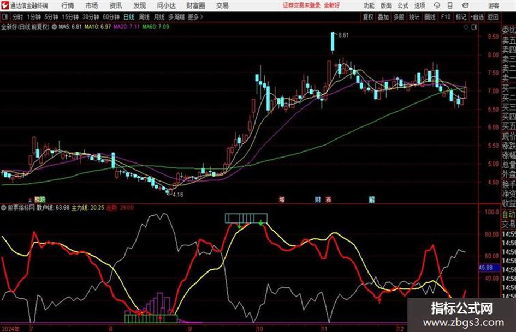Select the 日线 daily chart tab
The height and width of the screenshot is (332, 516).
point(129,17)
